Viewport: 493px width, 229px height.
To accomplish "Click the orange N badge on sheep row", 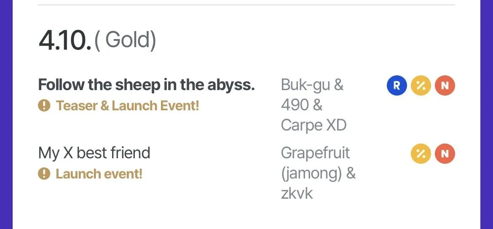I will click(445, 85).
